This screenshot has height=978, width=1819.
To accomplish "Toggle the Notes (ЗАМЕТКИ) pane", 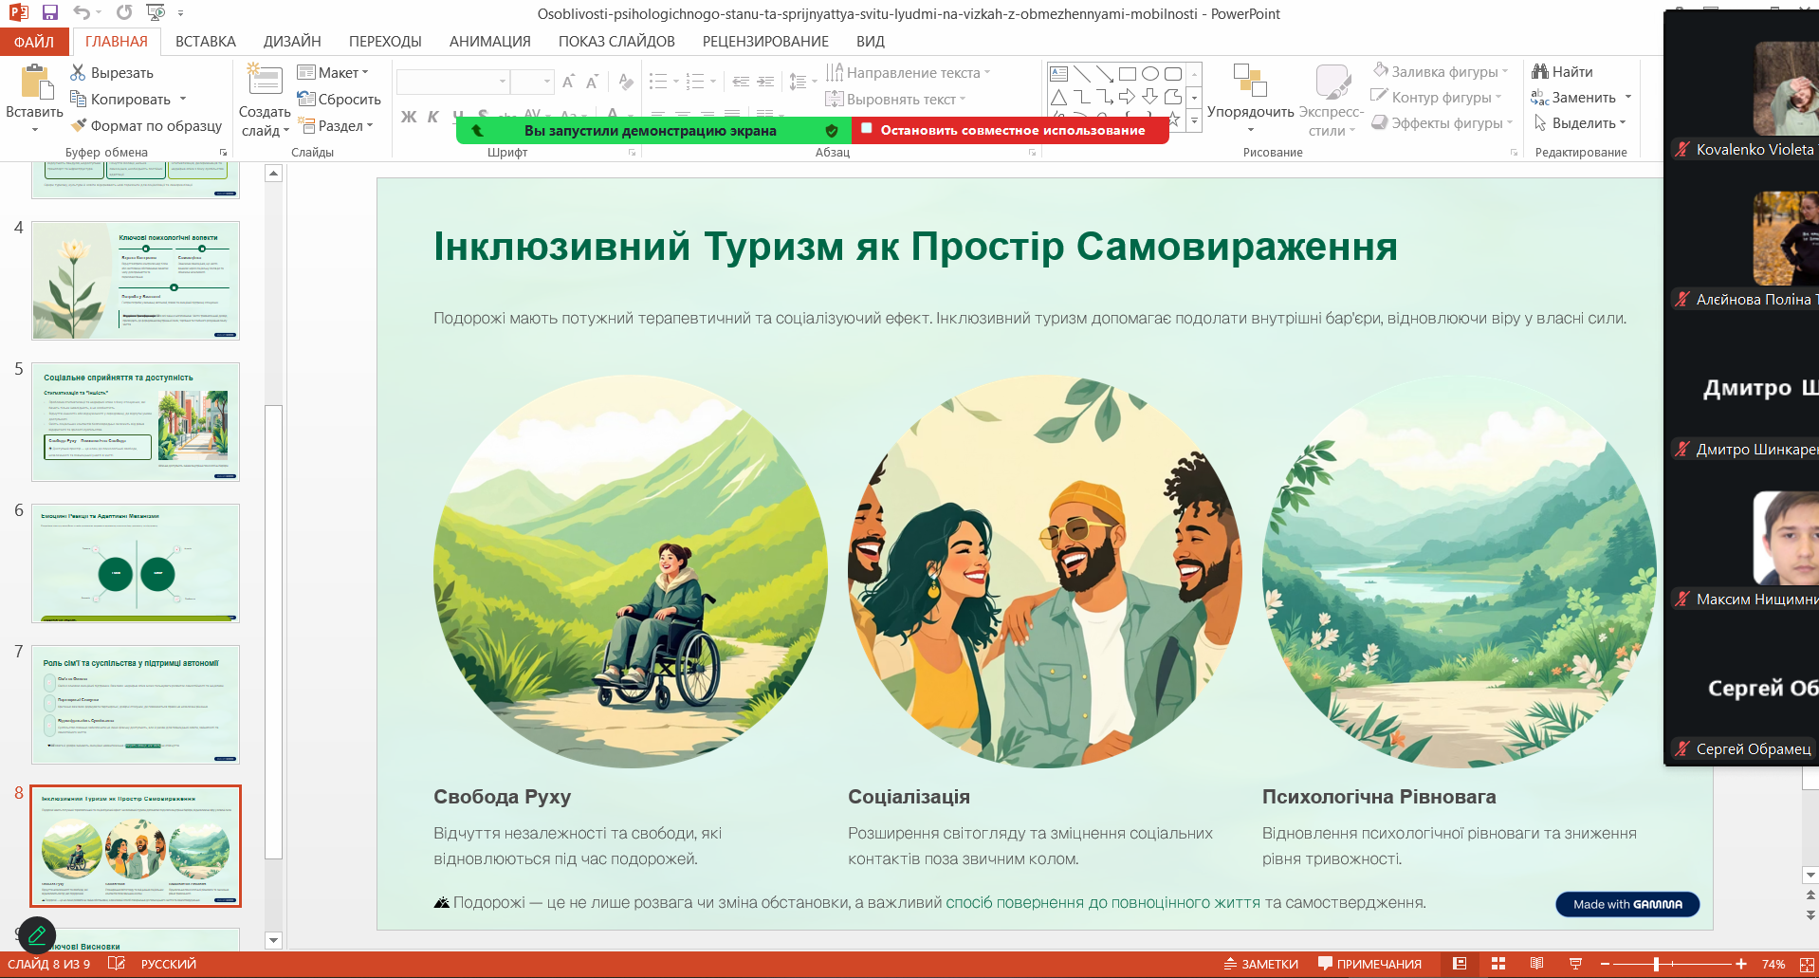I will pos(1260,964).
